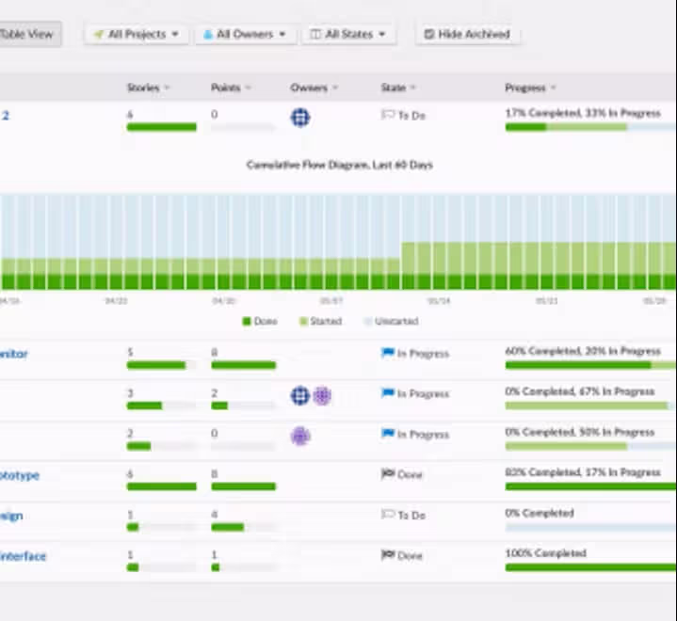The width and height of the screenshot is (677, 621).
Task: Toggle the Started series in the chart legend
Action: (320, 321)
